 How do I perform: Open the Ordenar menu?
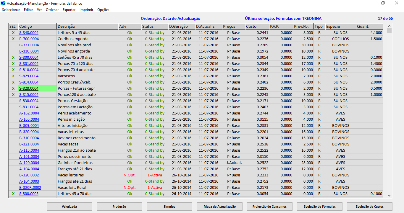tap(52, 10)
